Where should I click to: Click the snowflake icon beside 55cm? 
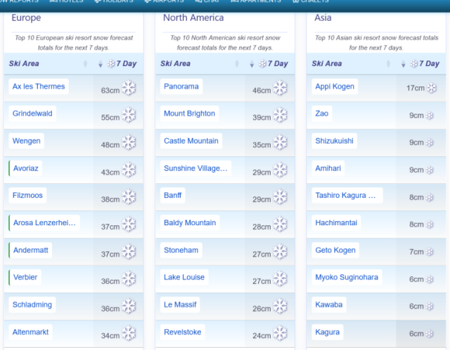click(x=129, y=115)
